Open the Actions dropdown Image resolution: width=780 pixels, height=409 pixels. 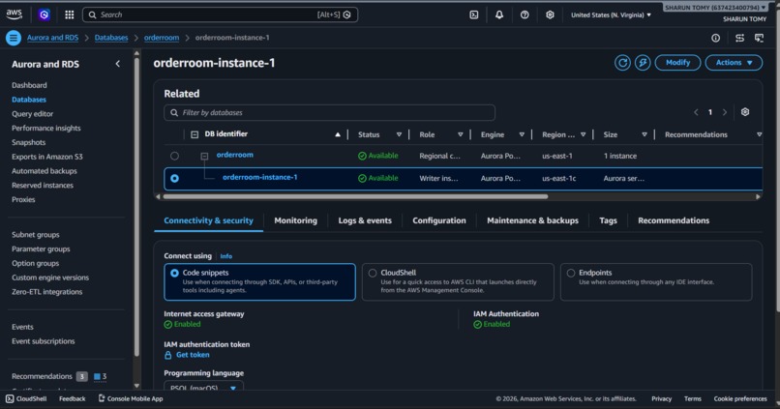(734, 63)
